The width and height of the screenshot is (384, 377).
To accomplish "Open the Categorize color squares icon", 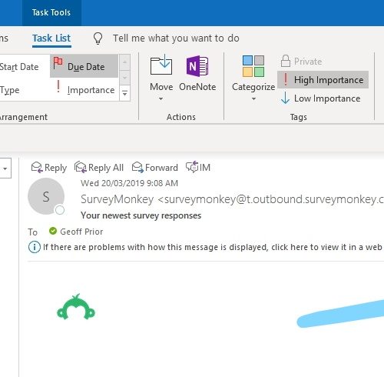I will [253, 66].
